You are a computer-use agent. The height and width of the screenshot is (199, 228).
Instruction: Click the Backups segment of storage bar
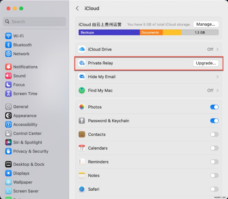pyautogui.click(x=109, y=32)
